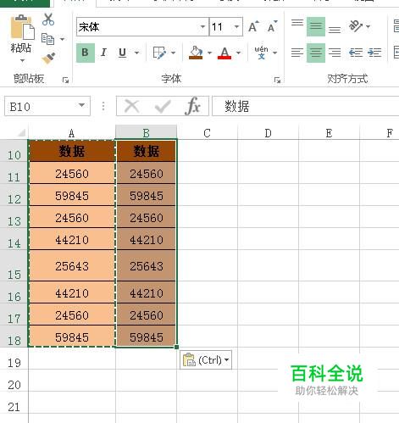Image resolution: width=399 pixels, height=423 pixels.
Task: Cancel formula entry with X icon
Action: click(x=131, y=106)
